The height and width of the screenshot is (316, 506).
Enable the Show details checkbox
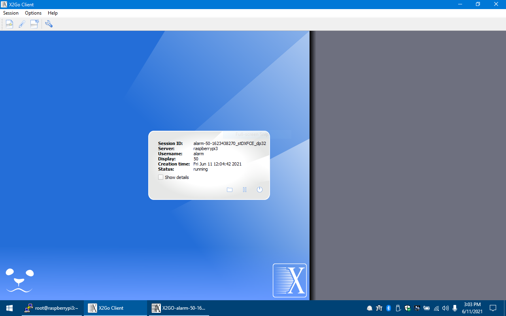161,177
